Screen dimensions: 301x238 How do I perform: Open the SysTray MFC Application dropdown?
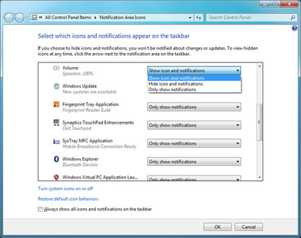click(x=194, y=143)
